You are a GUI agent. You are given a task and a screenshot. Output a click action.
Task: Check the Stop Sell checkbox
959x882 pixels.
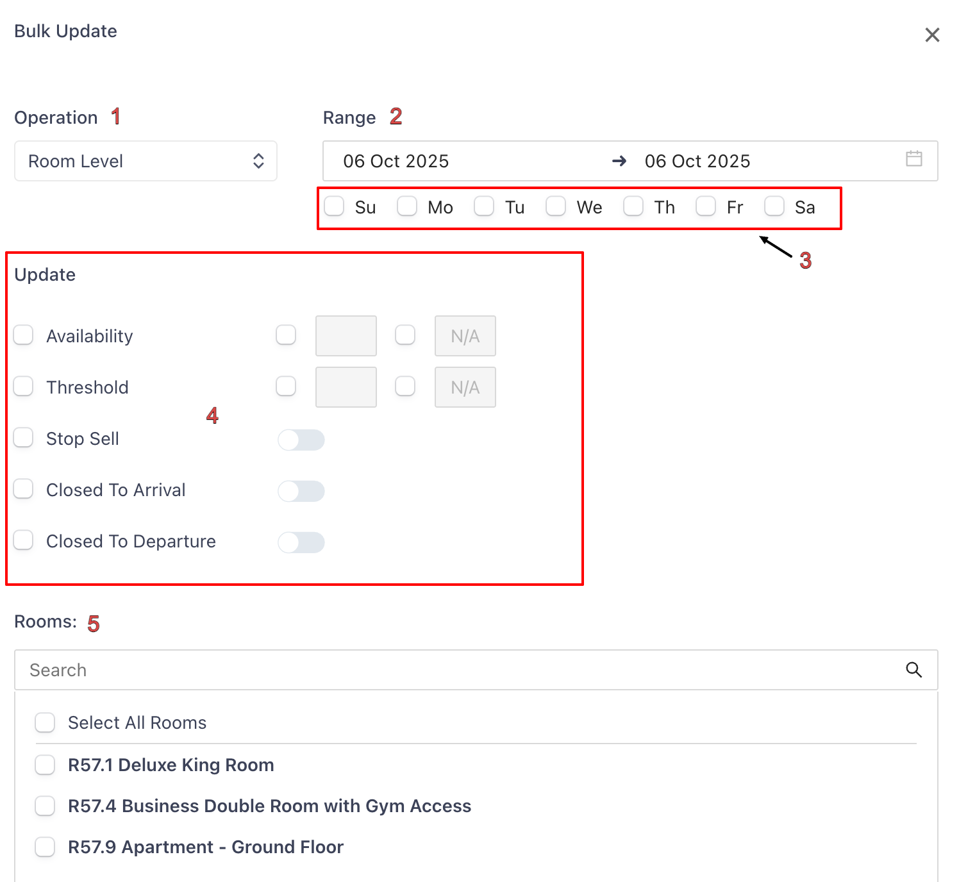(x=24, y=438)
